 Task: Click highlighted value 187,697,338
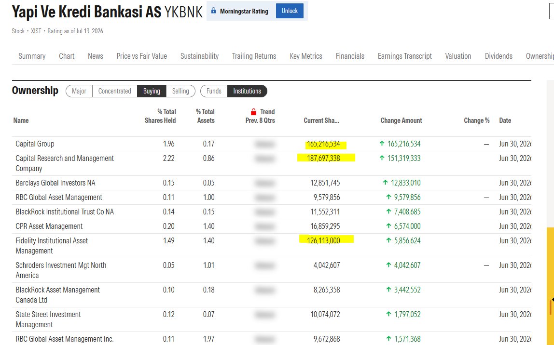pos(323,158)
